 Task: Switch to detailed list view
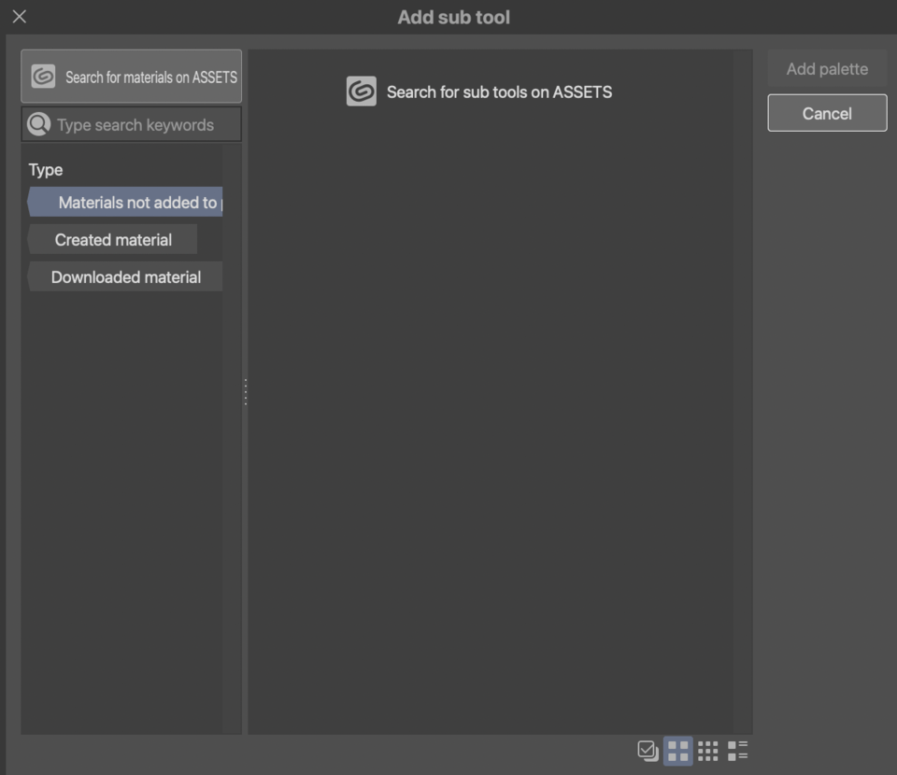(738, 751)
